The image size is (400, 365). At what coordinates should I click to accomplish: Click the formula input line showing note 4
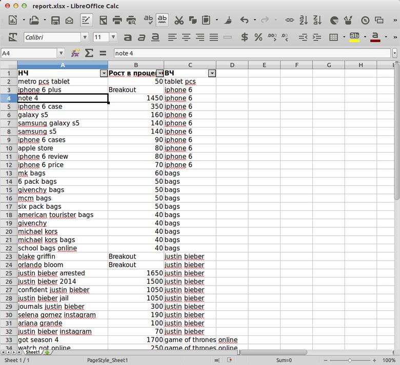click(252, 53)
